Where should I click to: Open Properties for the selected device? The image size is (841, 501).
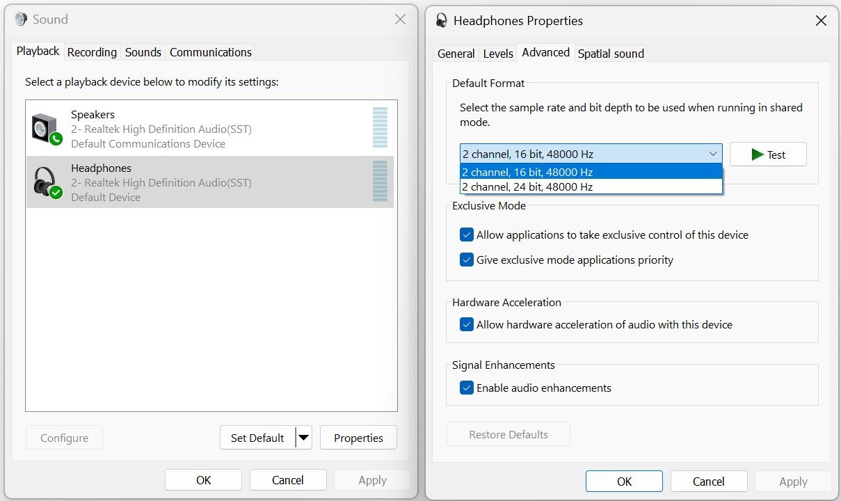pos(358,438)
